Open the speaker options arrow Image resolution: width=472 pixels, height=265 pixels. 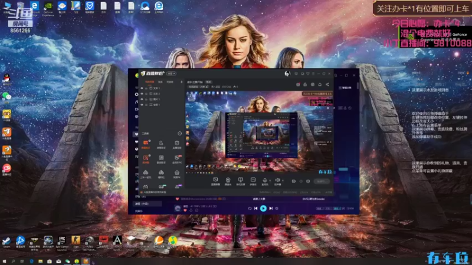tap(283, 181)
